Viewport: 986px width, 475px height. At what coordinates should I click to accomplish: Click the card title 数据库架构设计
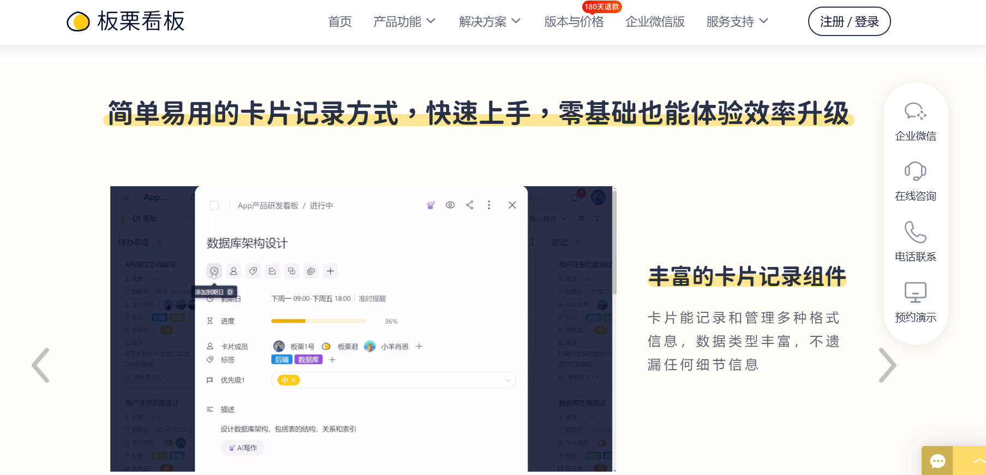click(247, 243)
